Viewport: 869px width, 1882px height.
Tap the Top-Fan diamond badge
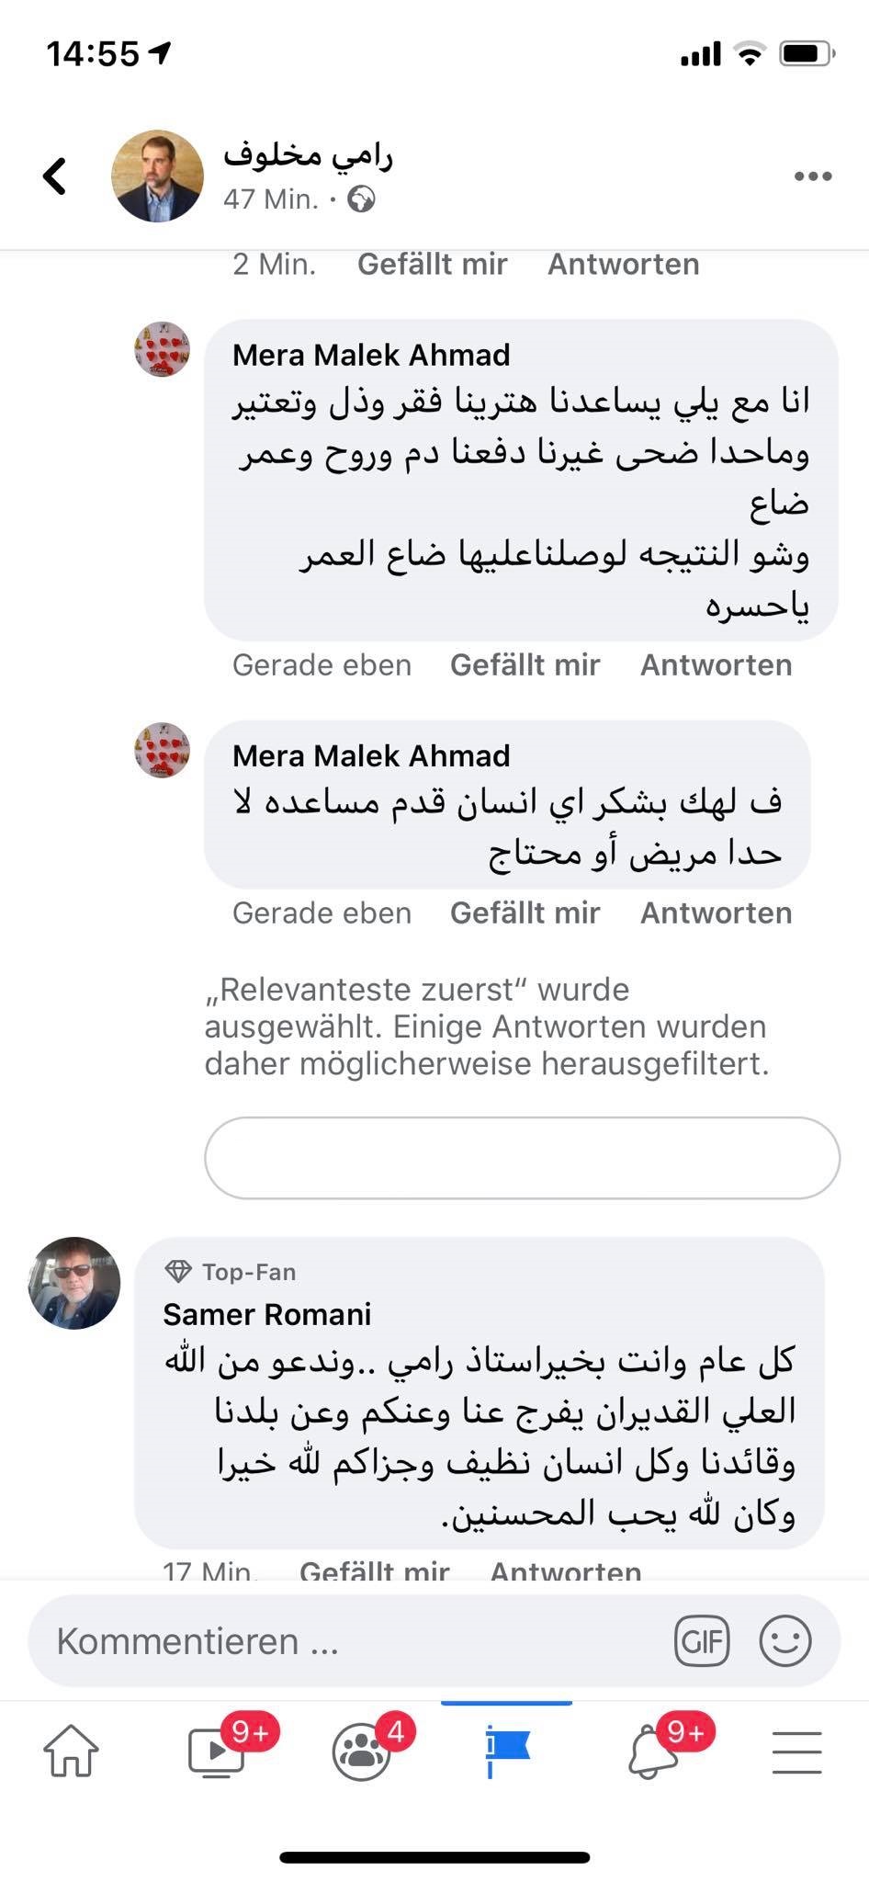tap(177, 1272)
